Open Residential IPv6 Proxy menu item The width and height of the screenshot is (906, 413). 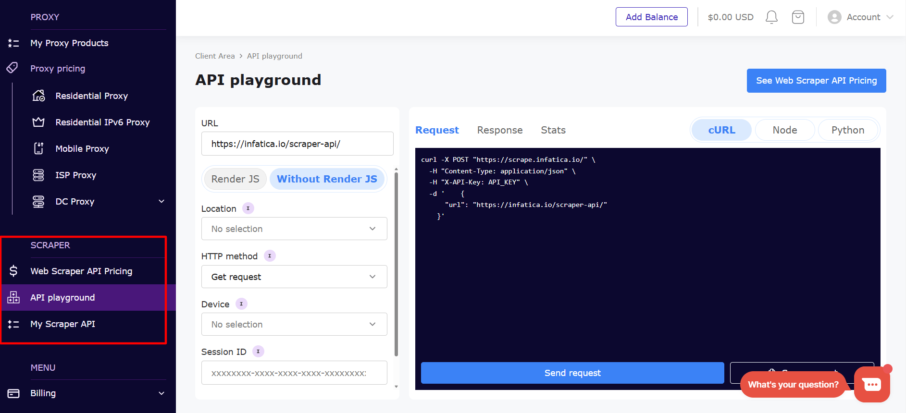coord(102,122)
